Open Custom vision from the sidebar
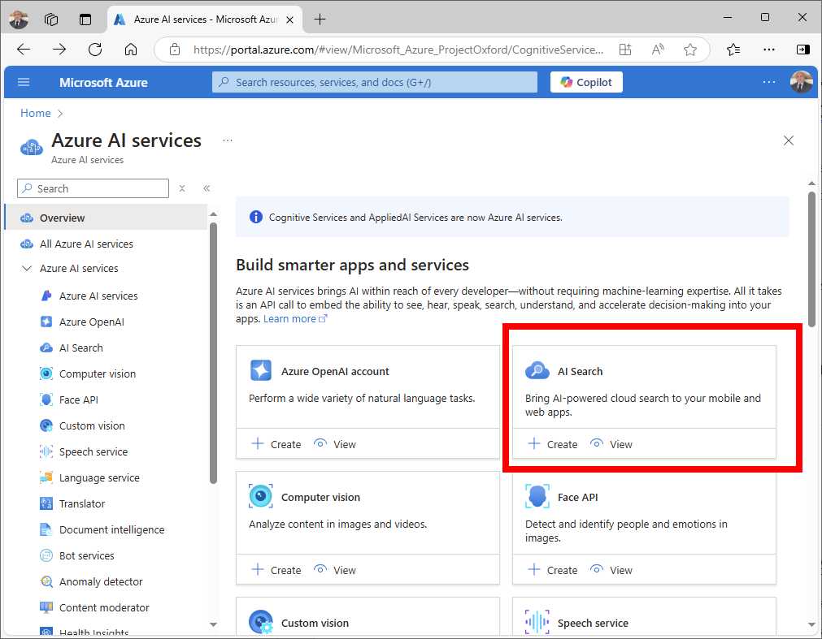This screenshot has height=639, width=822. tap(92, 426)
